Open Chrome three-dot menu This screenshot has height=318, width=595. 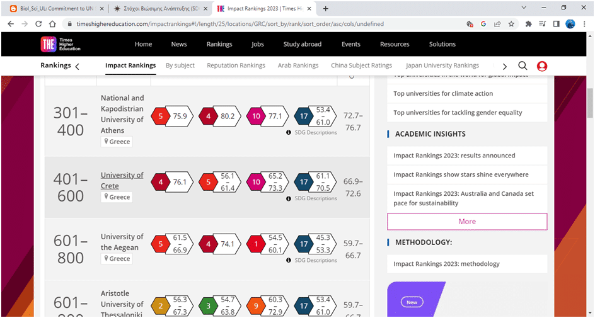point(584,24)
